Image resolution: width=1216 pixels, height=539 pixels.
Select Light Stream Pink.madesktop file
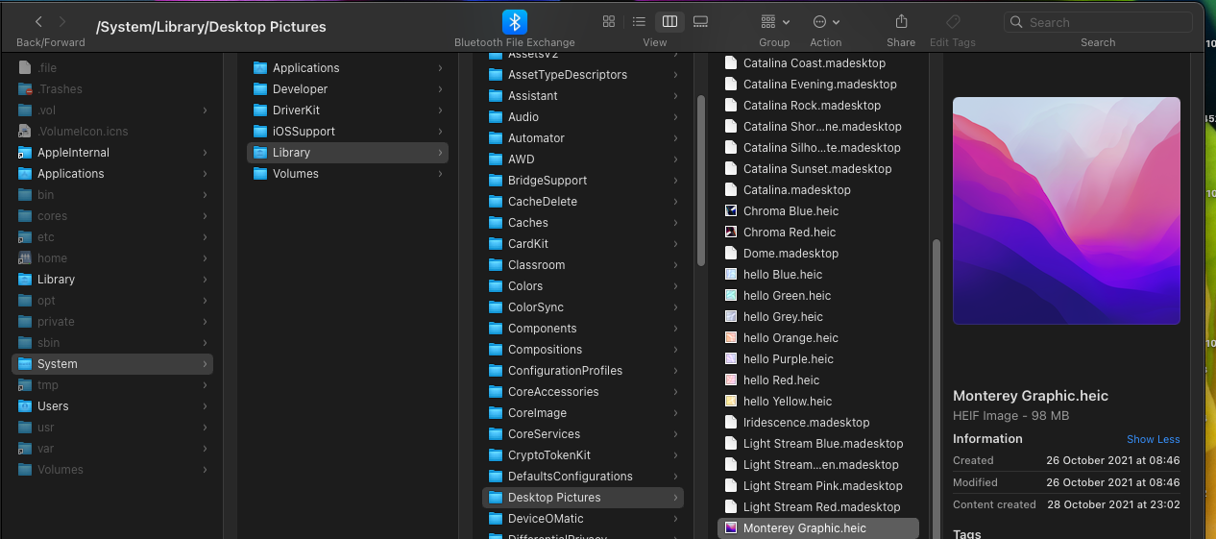pyautogui.click(x=818, y=486)
